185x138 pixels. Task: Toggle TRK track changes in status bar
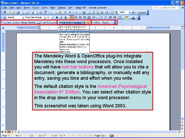coord(79,136)
